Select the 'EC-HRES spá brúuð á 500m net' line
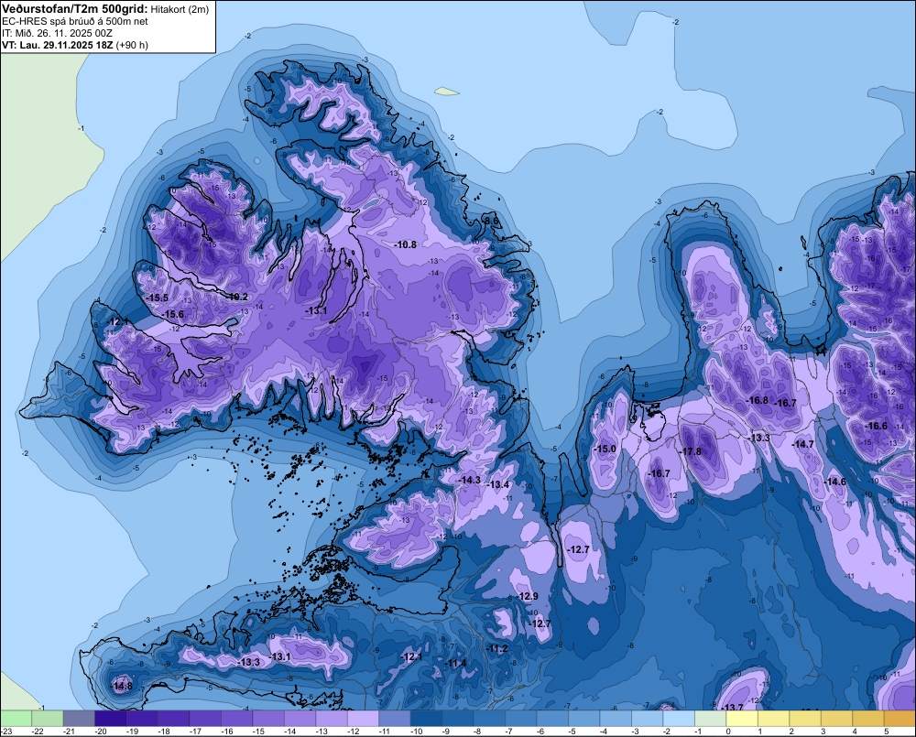The height and width of the screenshot is (737, 916). click(x=75, y=22)
